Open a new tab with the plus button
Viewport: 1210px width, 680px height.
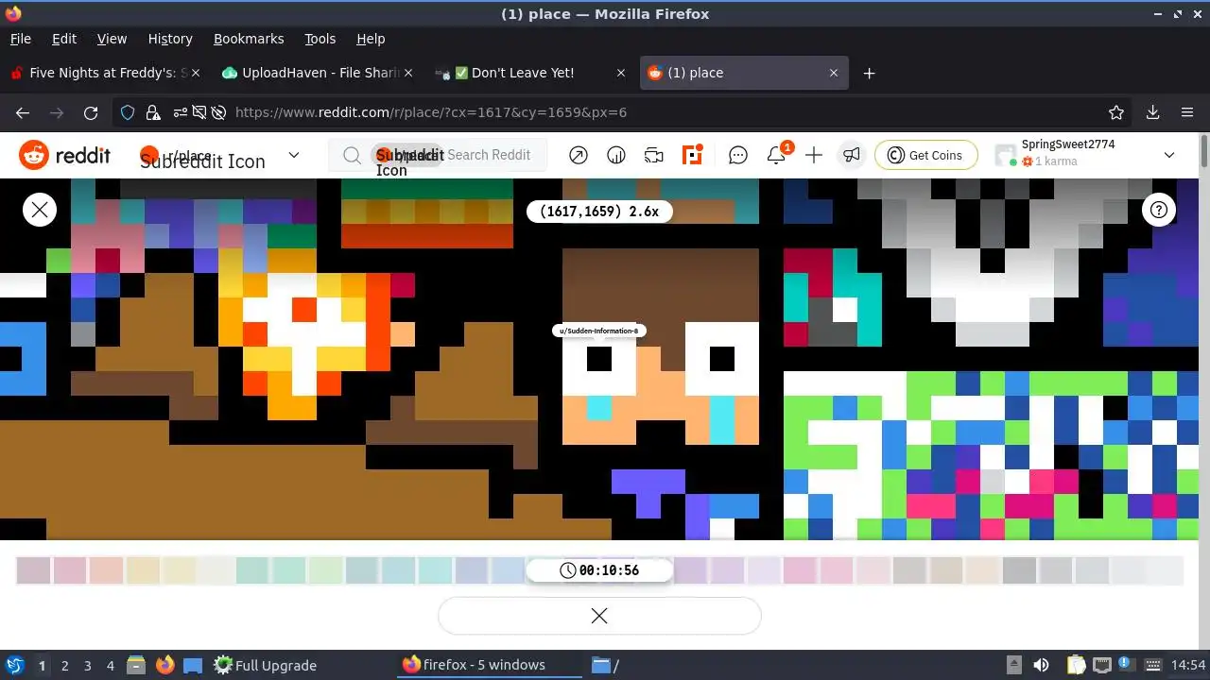[869, 73]
